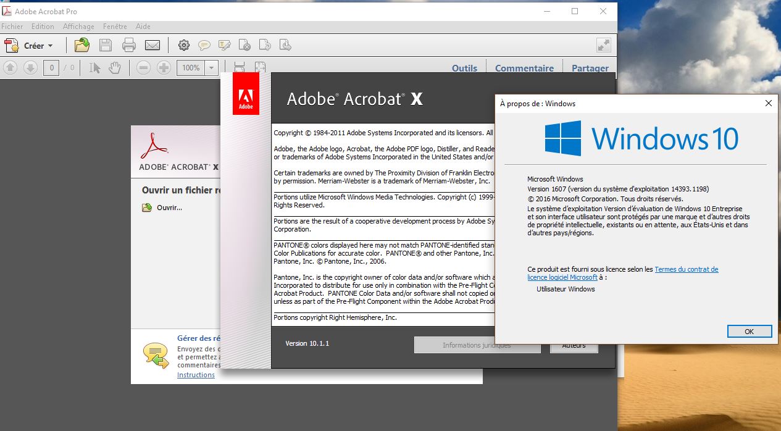The height and width of the screenshot is (431, 781).
Task: Click the 100% zoom value field
Action: click(191, 68)
